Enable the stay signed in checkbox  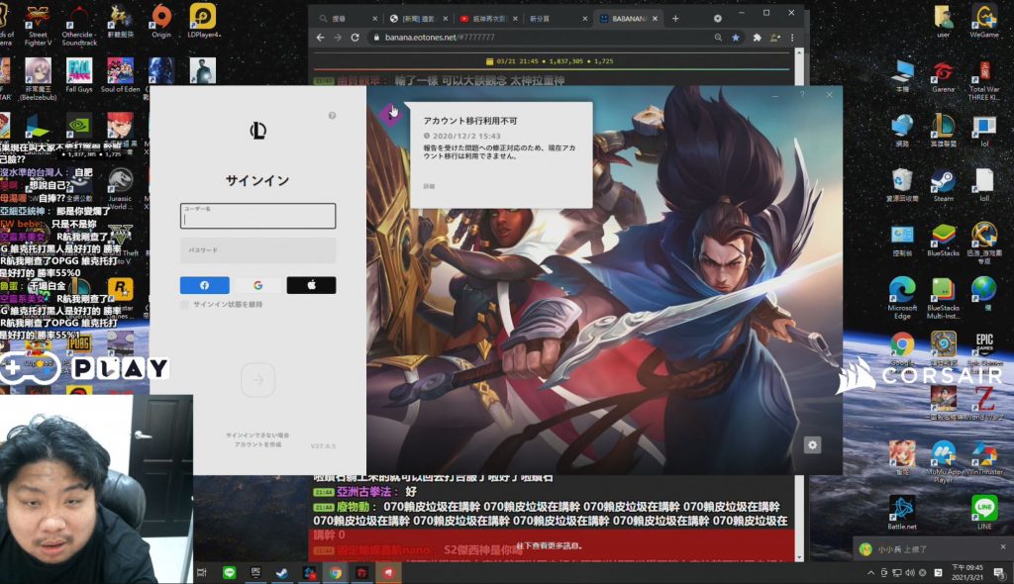[184, 305]
